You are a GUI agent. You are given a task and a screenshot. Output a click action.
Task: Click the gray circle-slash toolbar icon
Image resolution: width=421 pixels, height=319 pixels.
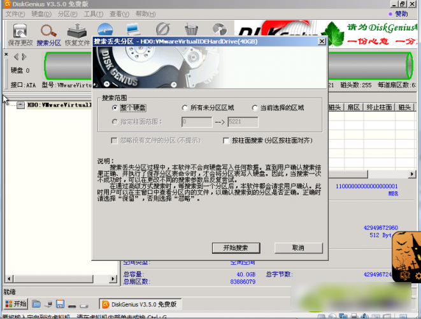(162, 29)
